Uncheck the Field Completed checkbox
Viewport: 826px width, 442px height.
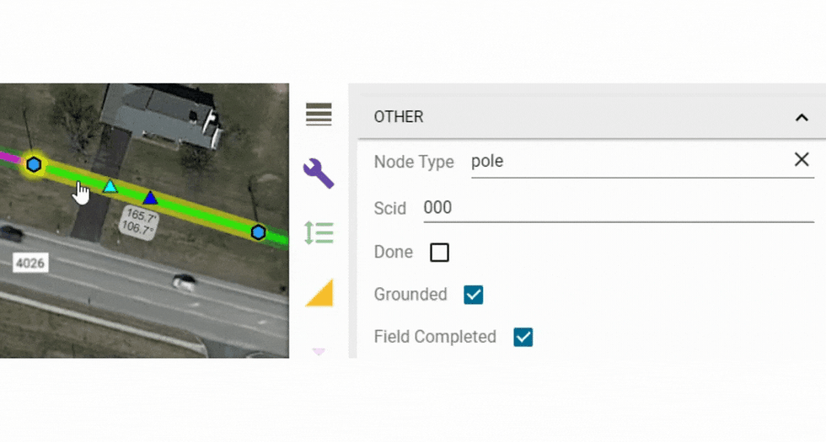coord(523,338)
